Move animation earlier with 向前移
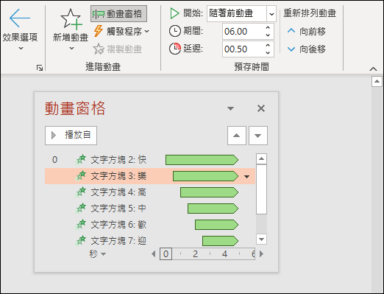384x294 pixels. click(307, 31)
